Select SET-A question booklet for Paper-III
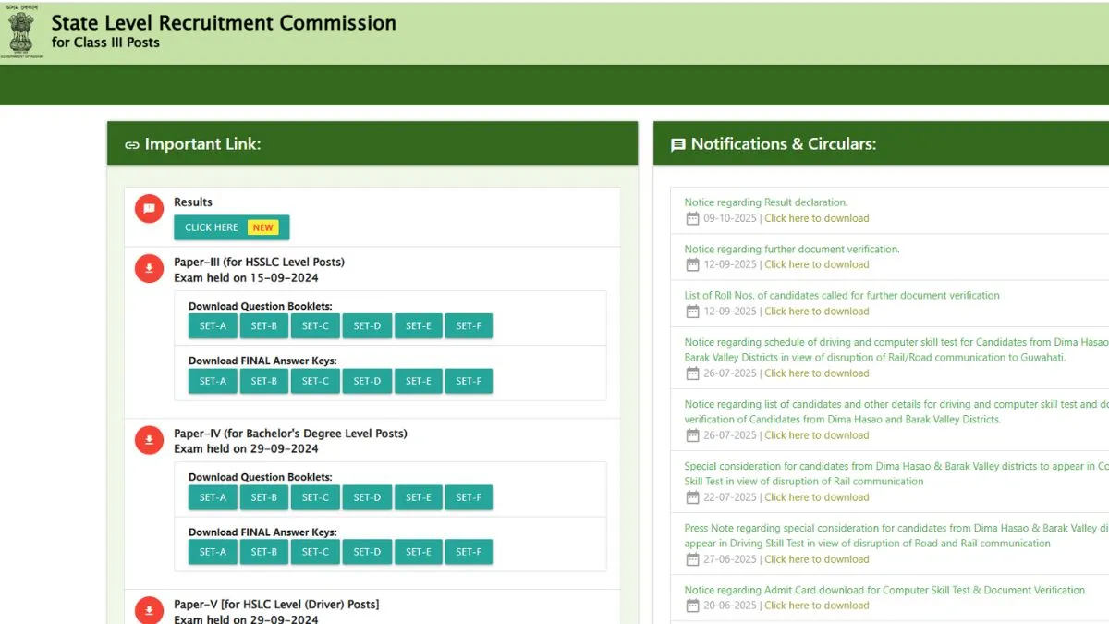Screen dimensions: 1109x624 pyautogui.click(x=212, y=325)
